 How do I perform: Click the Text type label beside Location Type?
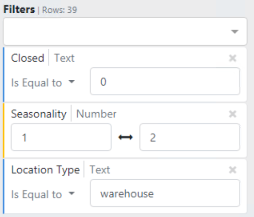click(x=100, y=170)
